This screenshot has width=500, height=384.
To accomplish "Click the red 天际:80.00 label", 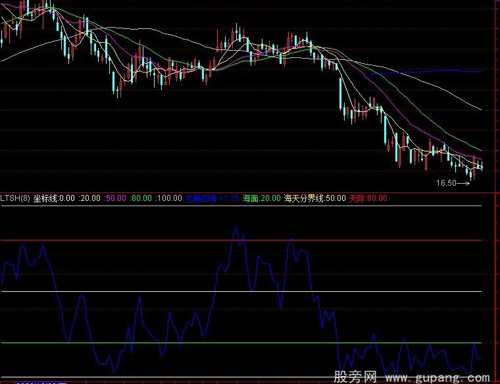I will click(368, 198).
